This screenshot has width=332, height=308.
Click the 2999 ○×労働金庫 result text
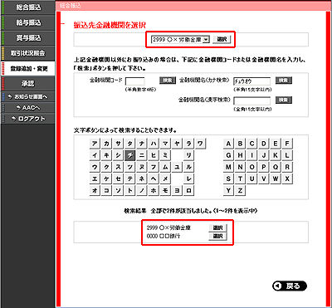click(x=168, y=228)
